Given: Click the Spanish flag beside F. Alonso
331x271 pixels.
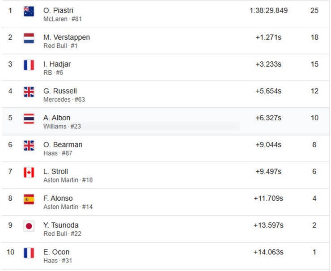Looking at the screenshot, I should coord(29,199).
